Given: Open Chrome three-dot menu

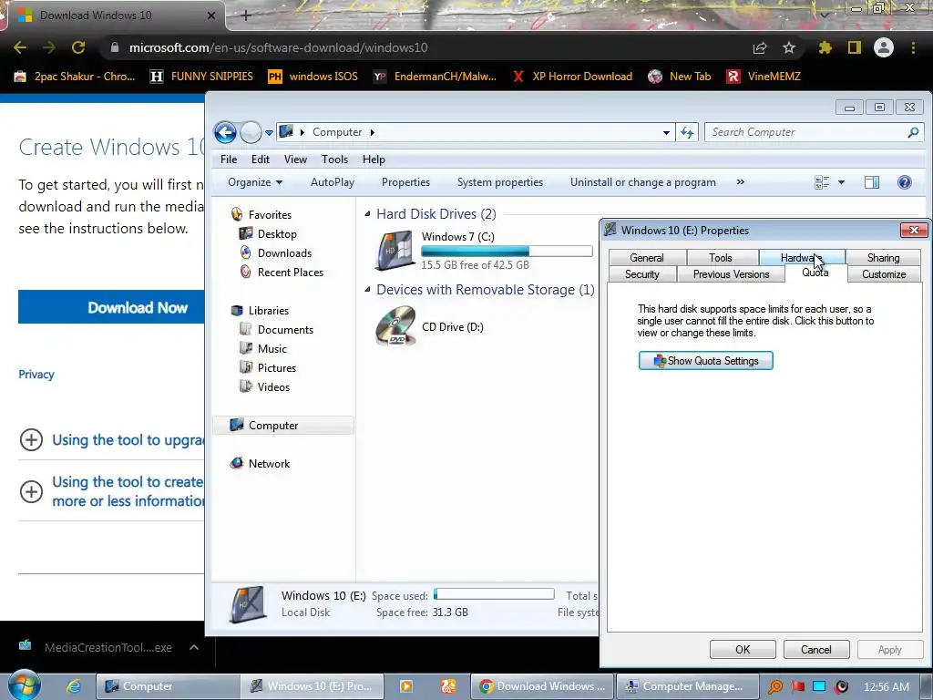Looking at the screenshot, I should (913, 47).
